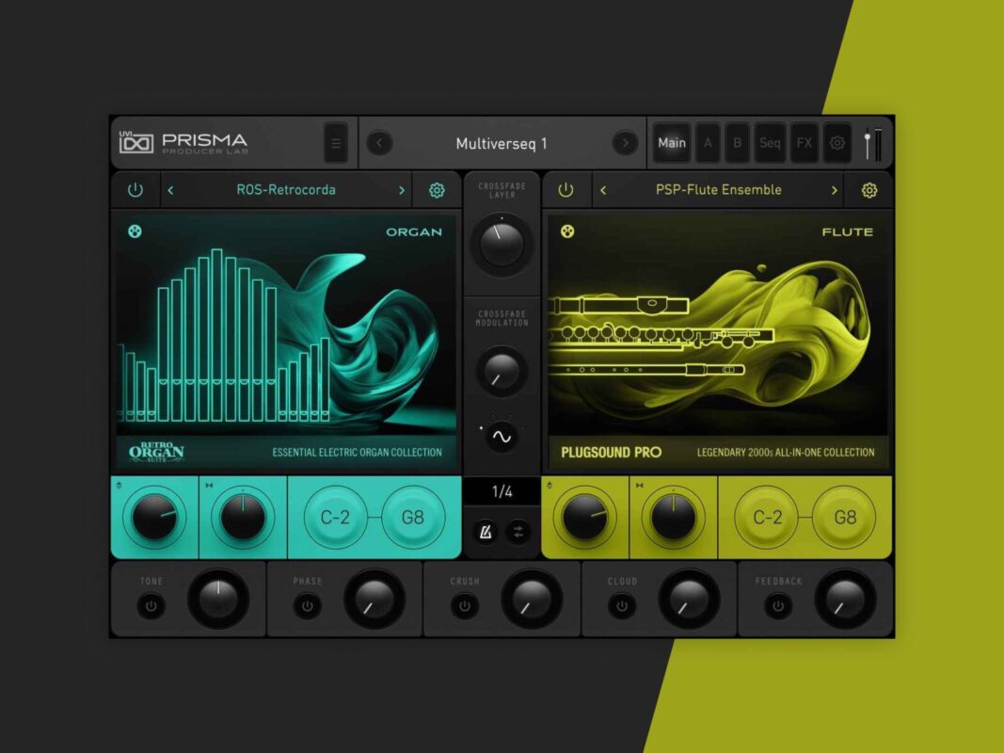Click the swap arrows icon below 1/4
The height and width of the screenshot is (753, 1004).
click(518, 532)
